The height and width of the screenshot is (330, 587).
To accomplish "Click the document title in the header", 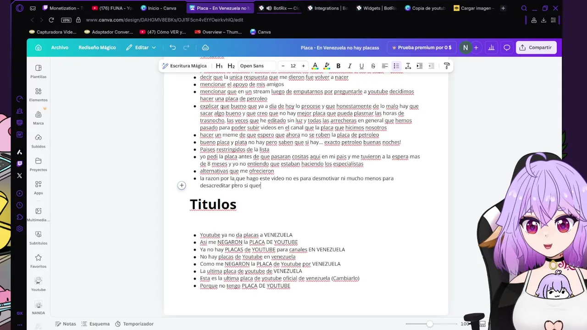I will coord(340,48).
